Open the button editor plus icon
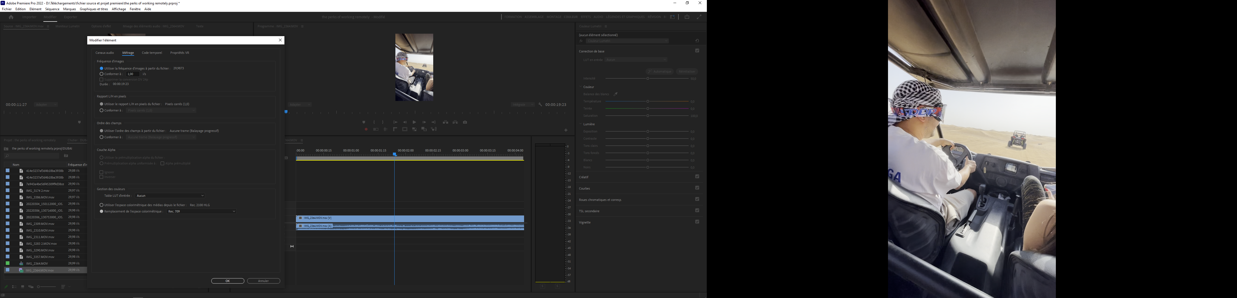This screenshot has height=298, width=1237. tap(566, 130)
